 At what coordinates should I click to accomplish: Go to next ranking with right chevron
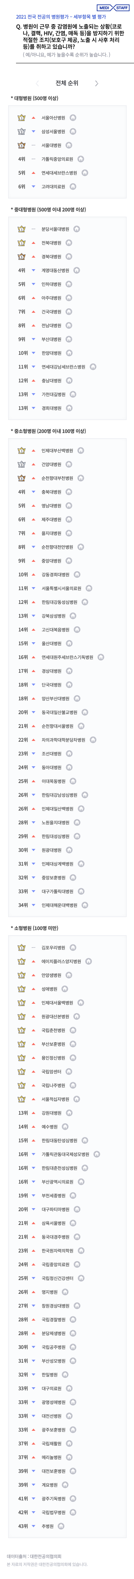click(96, 83)
